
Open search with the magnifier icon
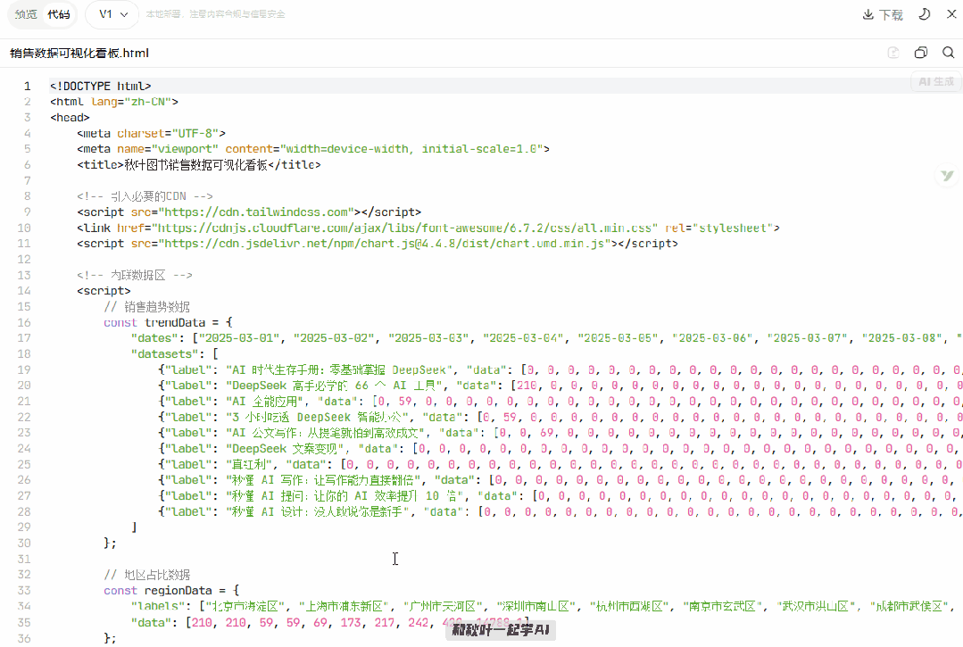(948, 53)
